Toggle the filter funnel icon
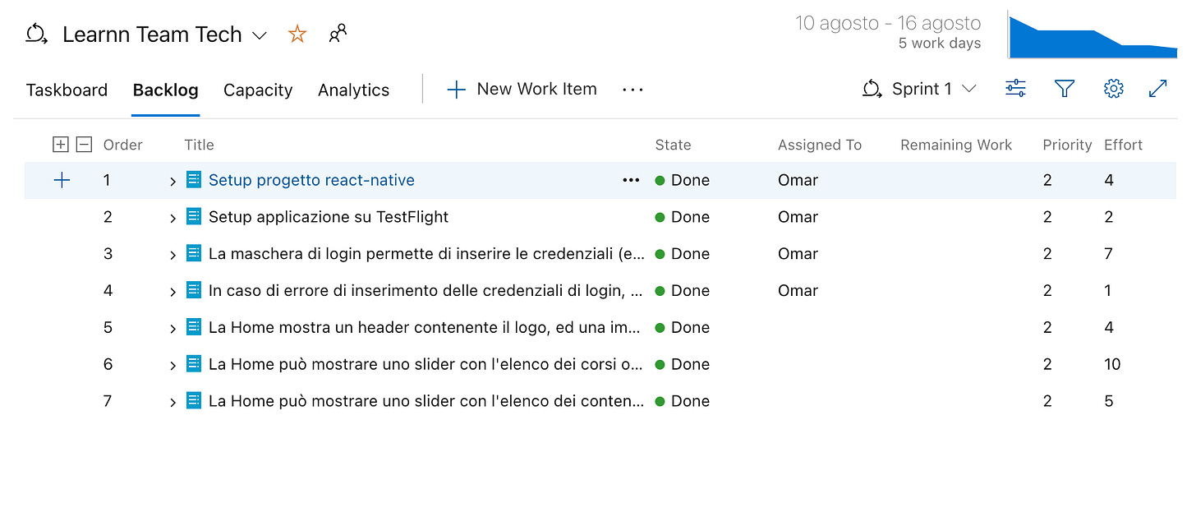 1065,89
